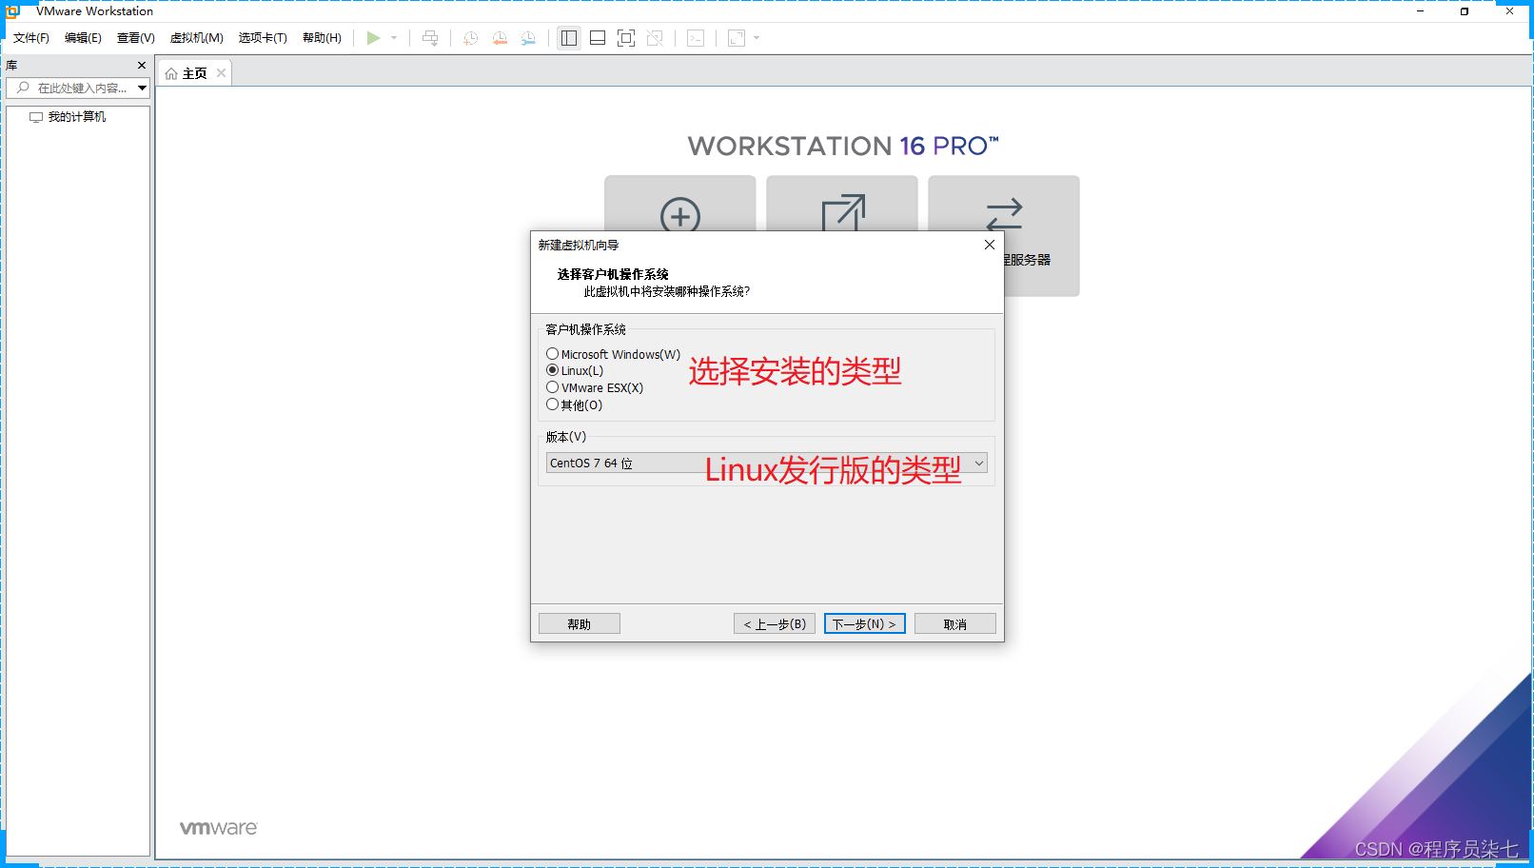This screenshot has width=1534, height=868.
Task: Toggle the show library panel icon
Action: (568, 38)
